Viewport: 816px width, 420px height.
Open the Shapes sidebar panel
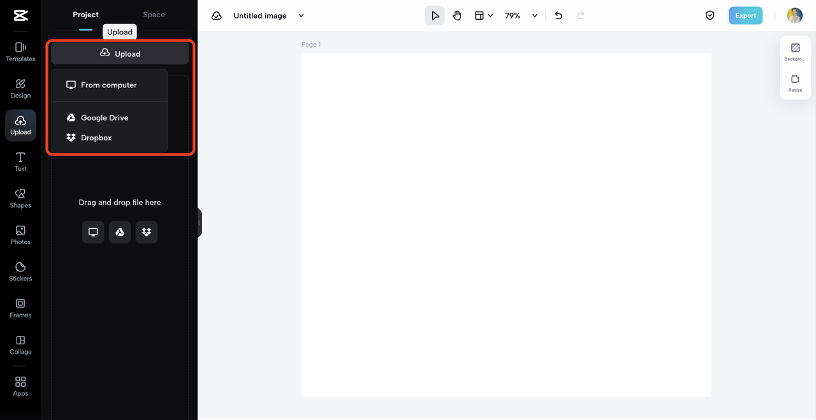(x=20, y=198)
